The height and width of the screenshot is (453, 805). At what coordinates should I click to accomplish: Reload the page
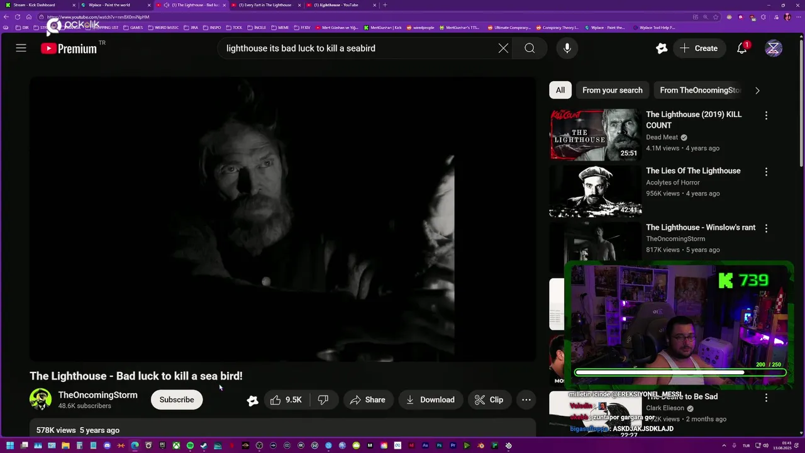(x=18, y=17)
